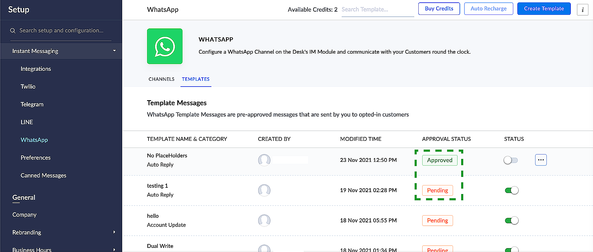Select WhatsApp in the sidebar
Viewport: 593px width, 252px height.
34,140
